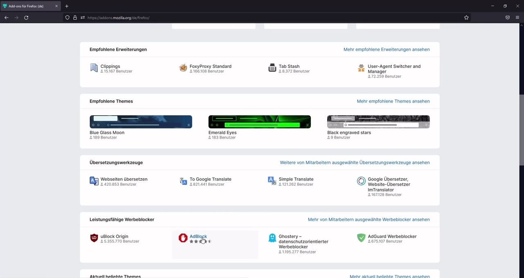Click the uBlock Origin shield icon
This screenshot has width=524, height=278.
94,238
